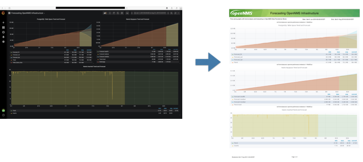Click the refresh dashboard icon
This screenshot has width=363, height=162.
[175, 13]
